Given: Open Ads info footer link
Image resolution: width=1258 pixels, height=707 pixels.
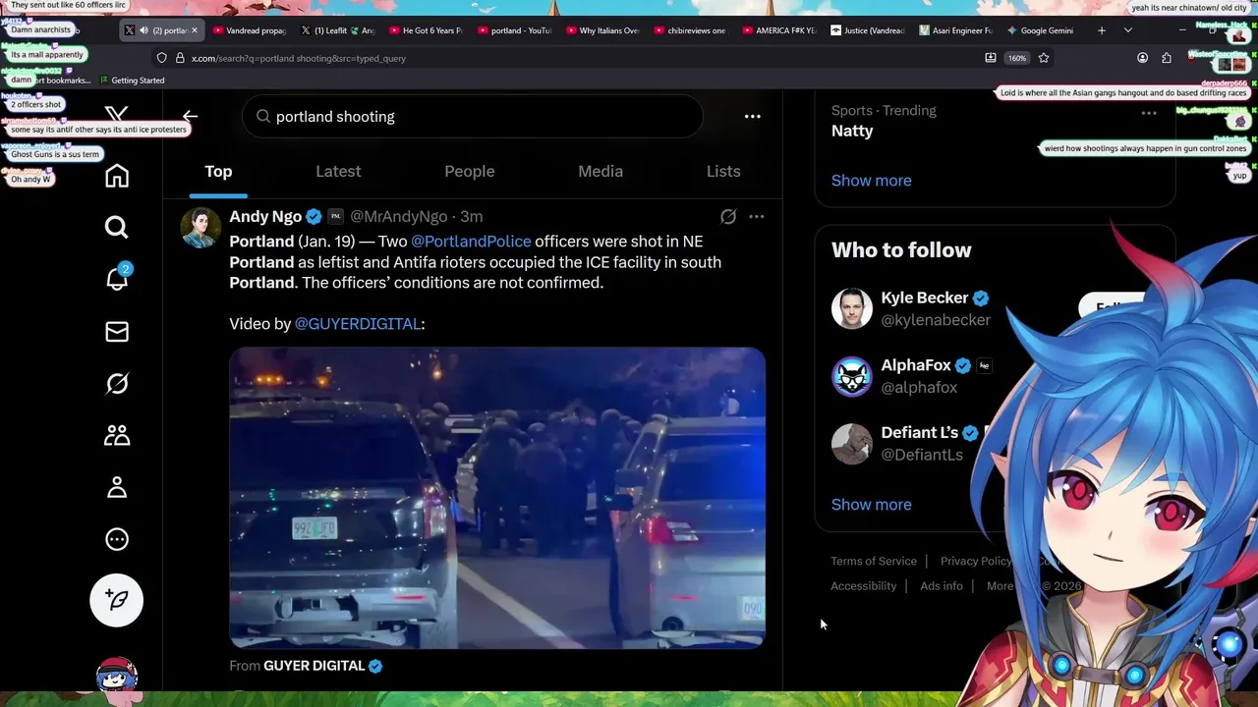Looking at the screenshot, I should coord(942,586).
